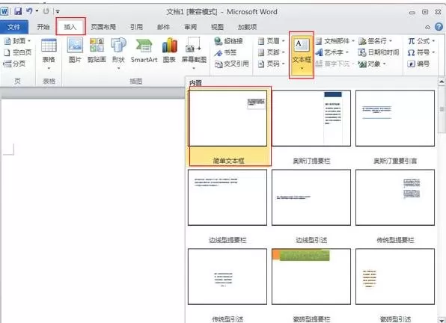446x323 pixels.
Task: Open the 页脚 footer dropdown
Action: [x=272, y=52]
